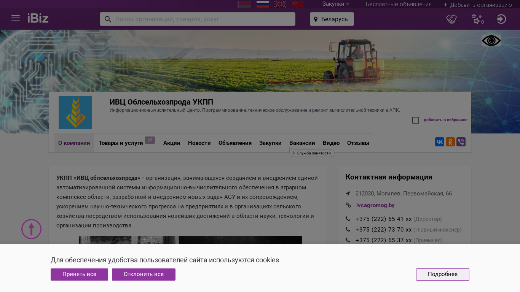Screen dimensions: 520x292
Task: Share via Odnoklassniki icon
Action: pos(450,142)
